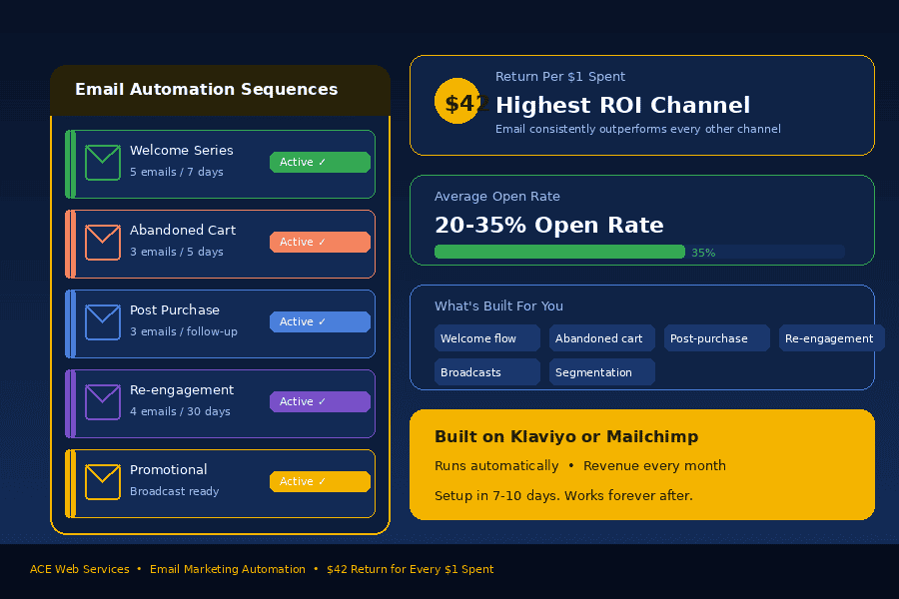
Task: Click the Re-engagement envelope icon
Action: [x=103, y=402]
